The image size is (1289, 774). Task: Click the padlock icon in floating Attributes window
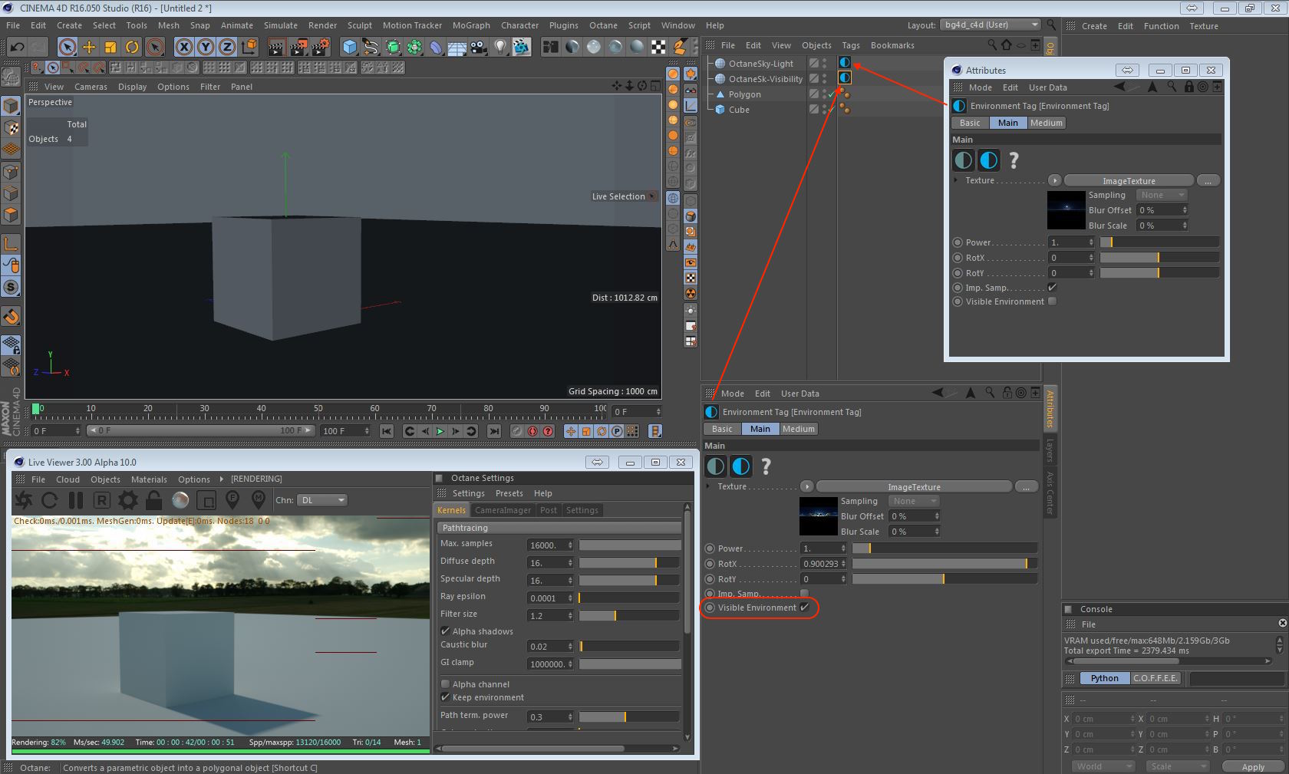click(1188, 87)
